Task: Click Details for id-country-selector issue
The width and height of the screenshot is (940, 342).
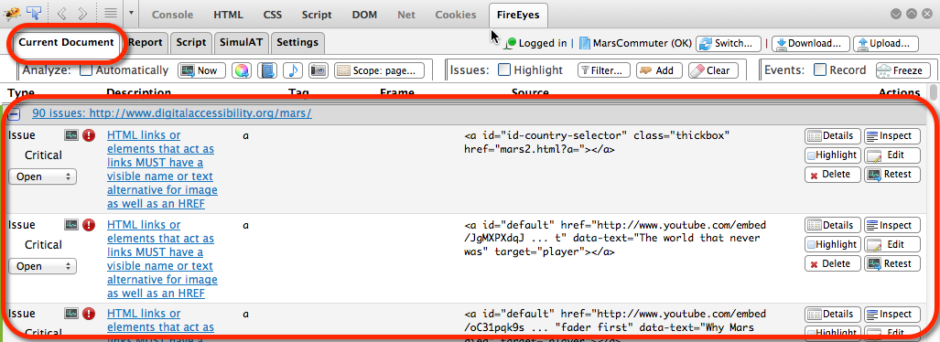Action: [x=833, y=136]
